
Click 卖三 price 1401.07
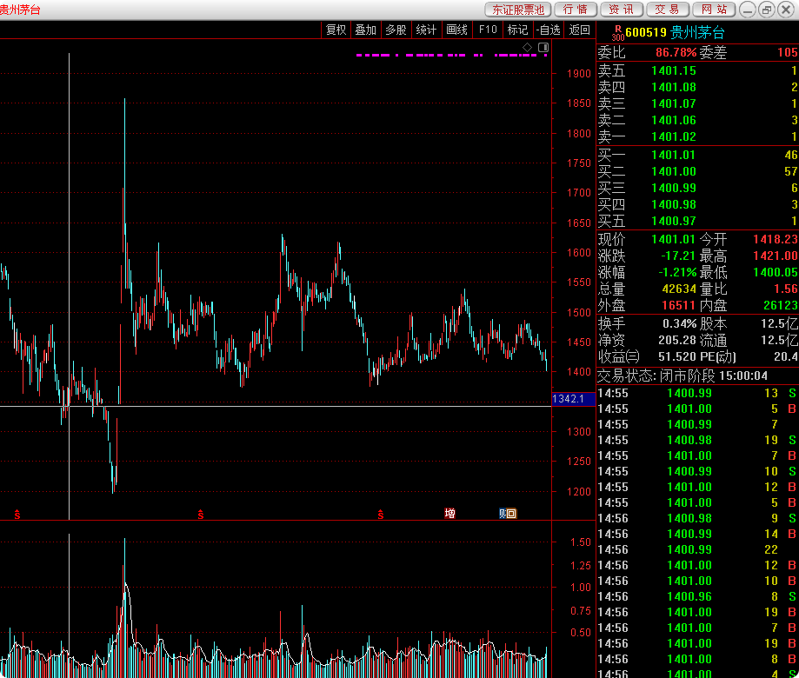coord(673,103)
